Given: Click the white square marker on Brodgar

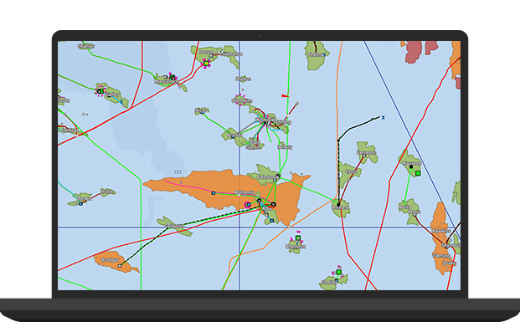Looking at the screenshot, I should click(x=120, y=265).
